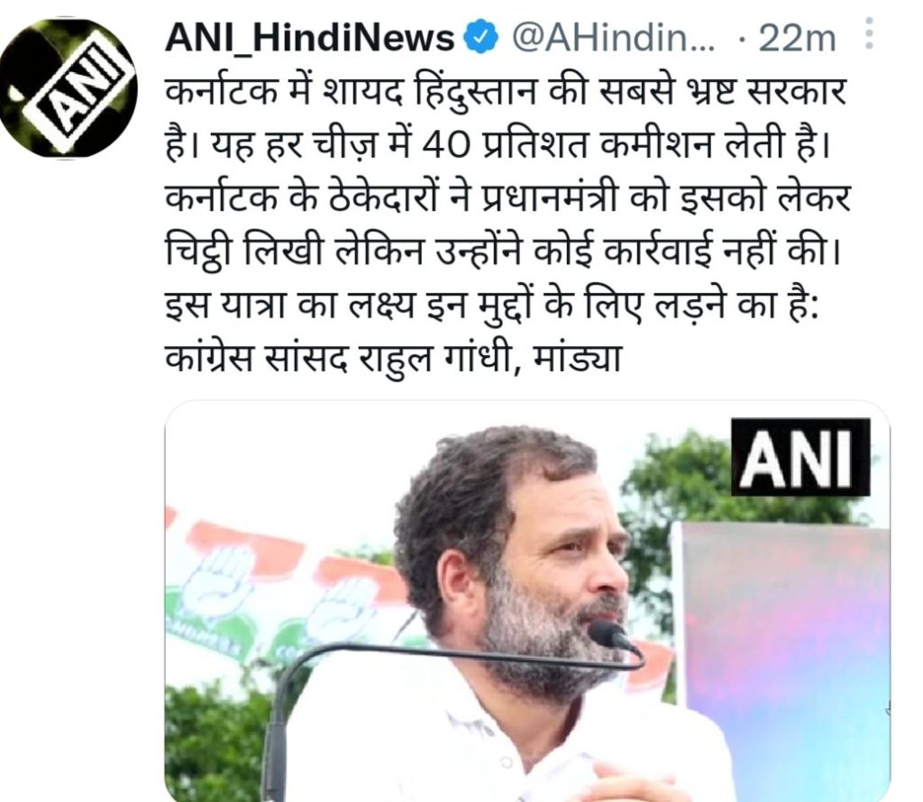This screenshot has height=802, width=923.
Task: Click the @AHindin... handle
Action: coord(613,38)
